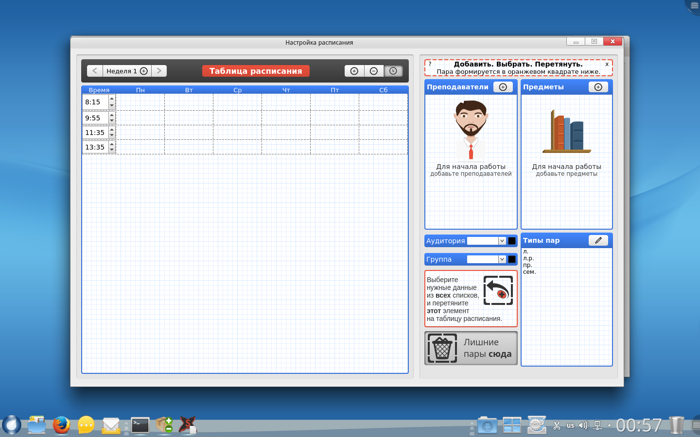Dismiss the hint banner with x

point(607,64)
